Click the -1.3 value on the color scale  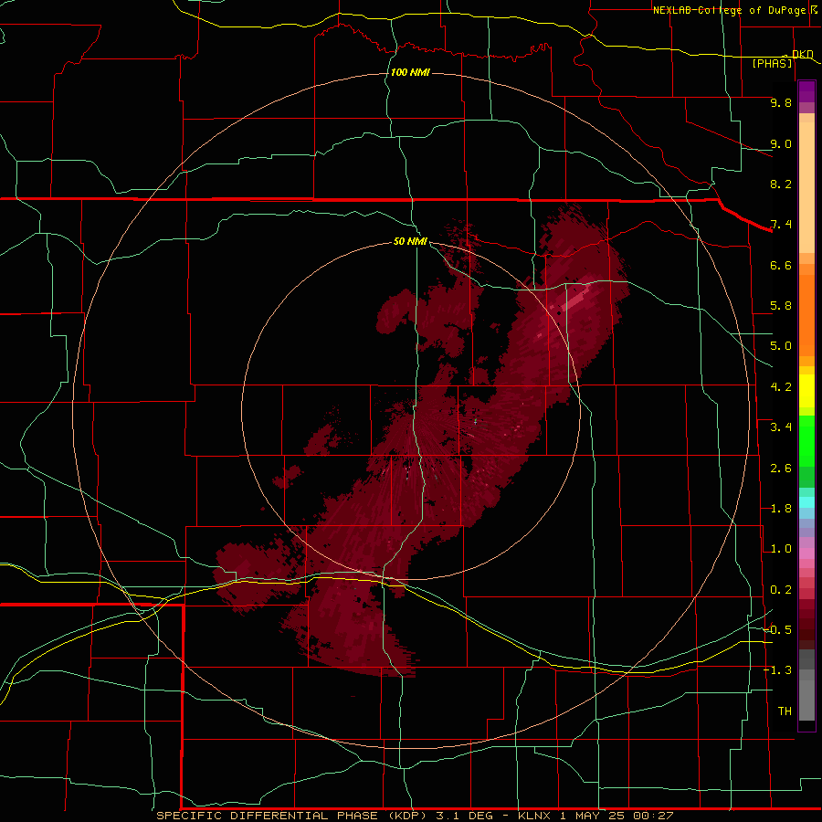pos(777,670)
